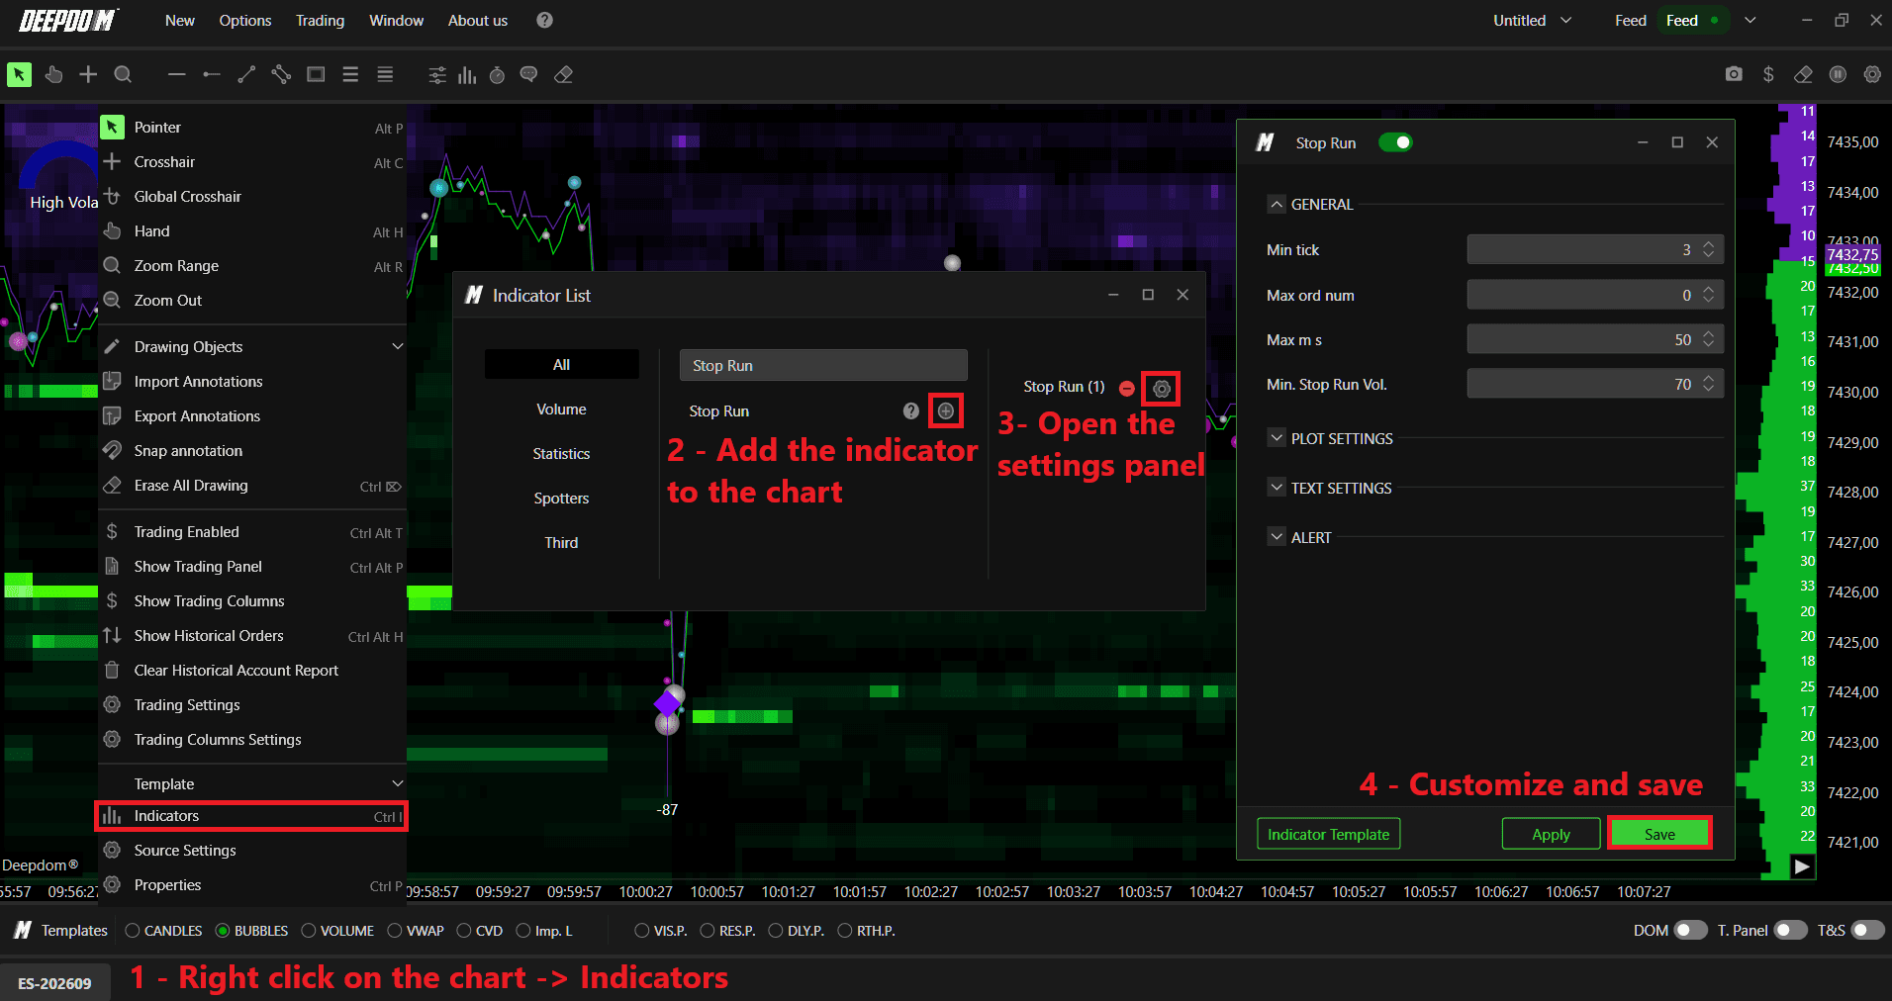
Task: Collapse the GENERAL section
Action: 1277,204
